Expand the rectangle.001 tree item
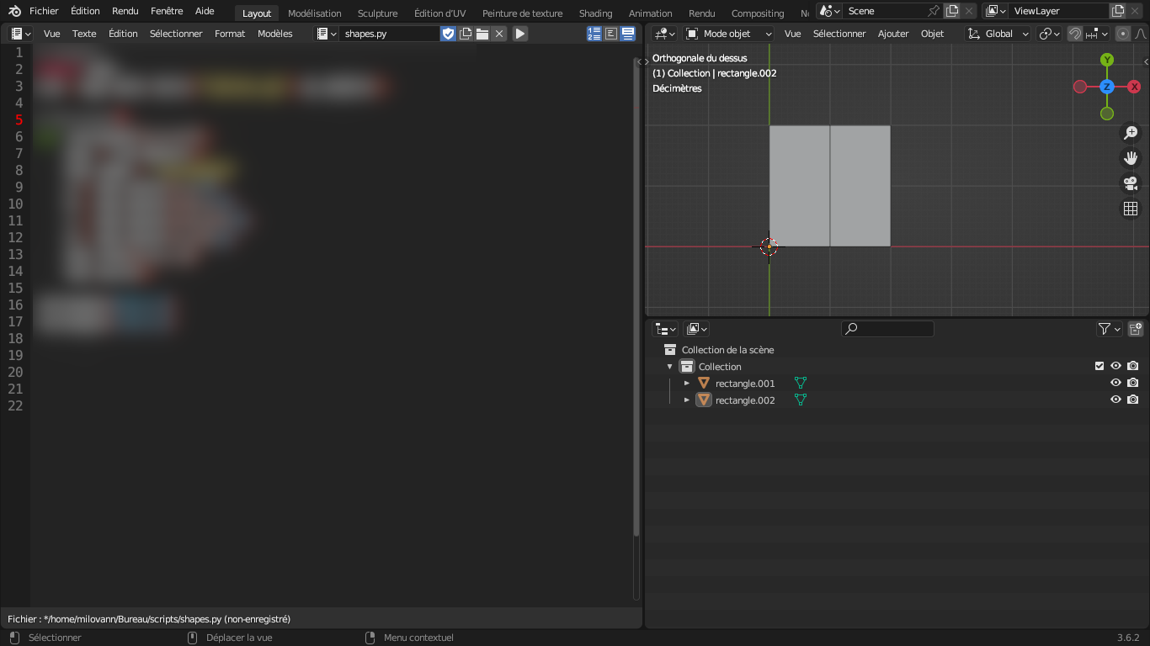This screenshot has height=646, width=1150. [x=687, y=383]
